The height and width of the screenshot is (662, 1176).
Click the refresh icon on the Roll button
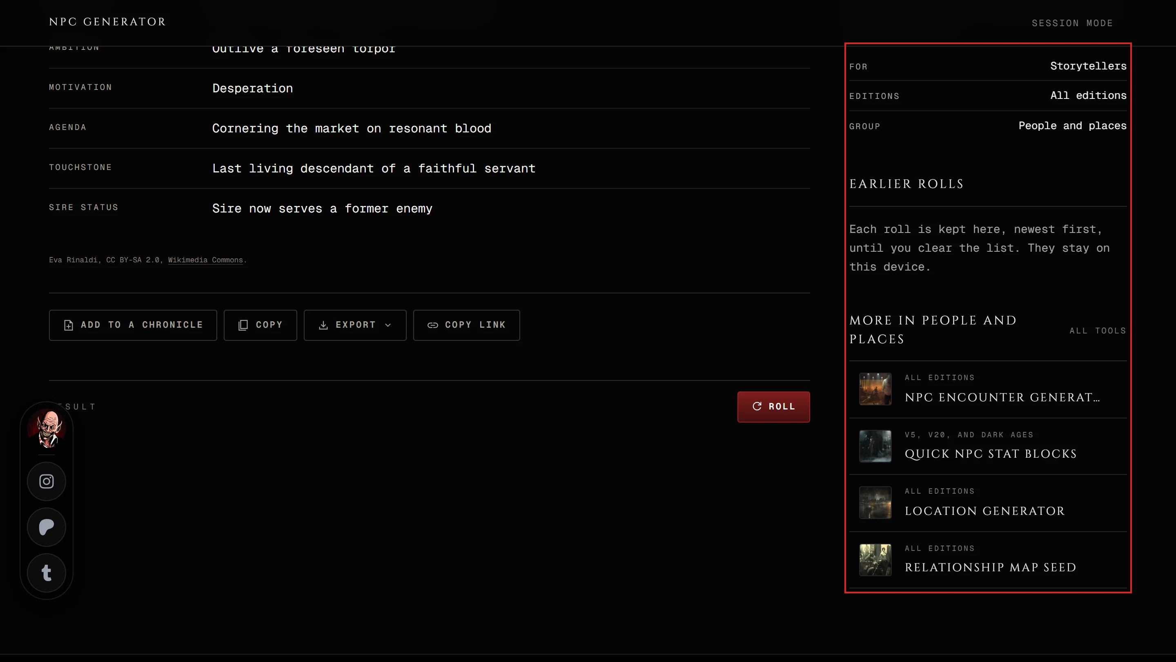pos(757,406)
